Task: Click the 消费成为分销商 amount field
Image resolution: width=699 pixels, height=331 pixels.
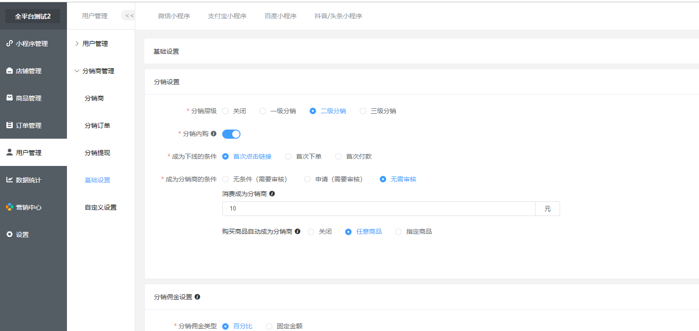Action: coord(378,209)
